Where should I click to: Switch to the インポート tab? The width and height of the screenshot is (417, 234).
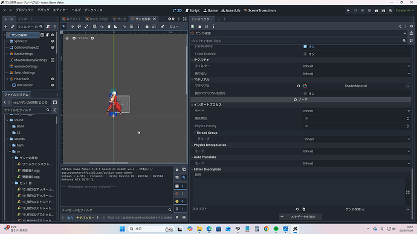pos(25,19)
